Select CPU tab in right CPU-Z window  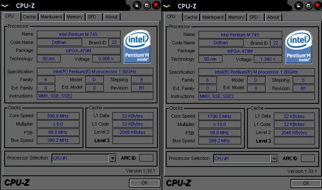click(173, 17)
